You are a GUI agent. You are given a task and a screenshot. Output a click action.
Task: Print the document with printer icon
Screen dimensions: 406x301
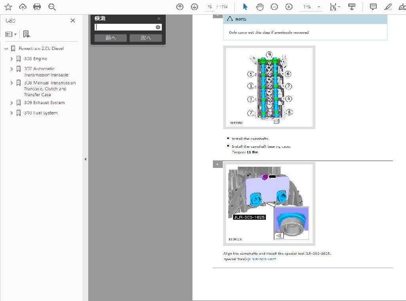click(x=37, y=7)
